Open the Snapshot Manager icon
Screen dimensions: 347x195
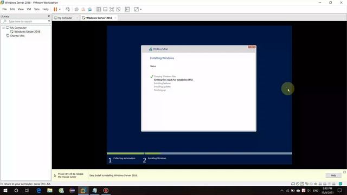89,9
